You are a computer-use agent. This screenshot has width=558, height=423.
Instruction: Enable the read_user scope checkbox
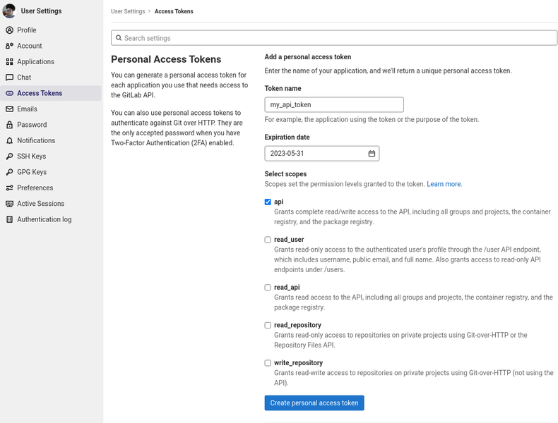point(268,240)
